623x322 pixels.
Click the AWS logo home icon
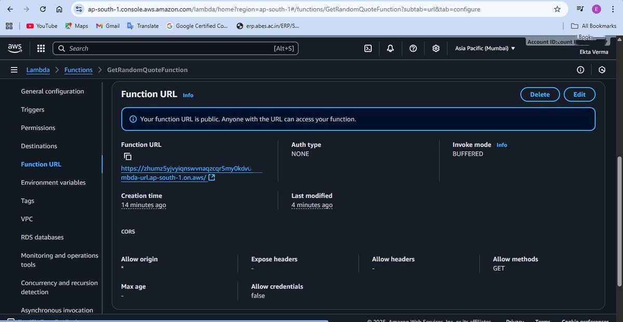[x=15, y=48]
